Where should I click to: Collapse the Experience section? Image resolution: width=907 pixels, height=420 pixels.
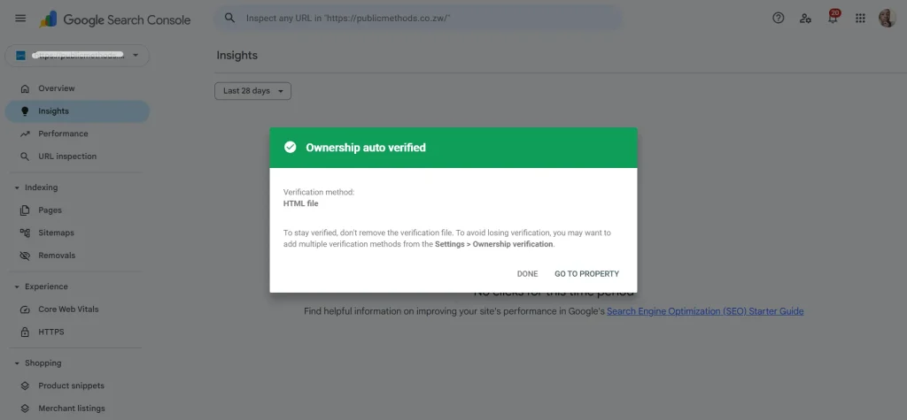(17, 286)
